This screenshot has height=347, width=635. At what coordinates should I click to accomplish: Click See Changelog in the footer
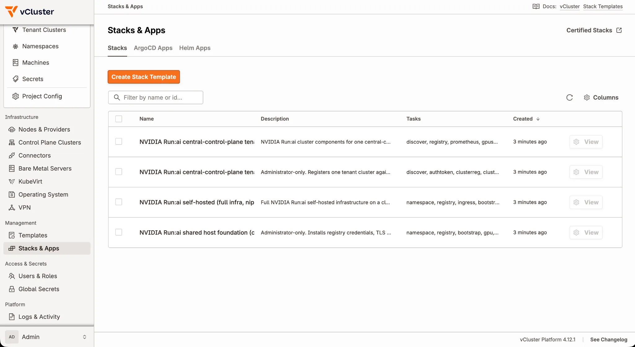click(x=609, y=340)
